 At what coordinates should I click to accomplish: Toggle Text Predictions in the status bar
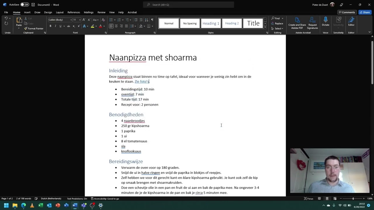[x=77, y=199]
